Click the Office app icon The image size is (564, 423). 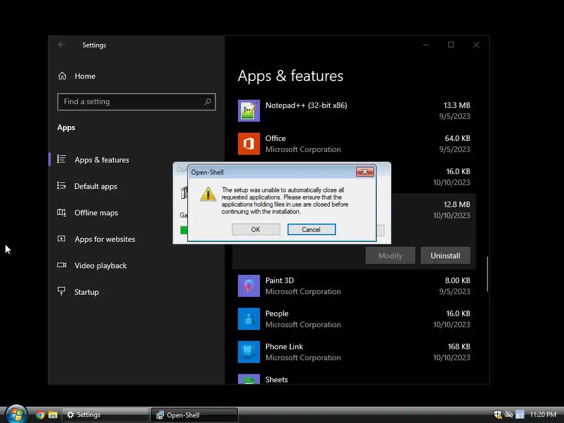pos(249,144)
